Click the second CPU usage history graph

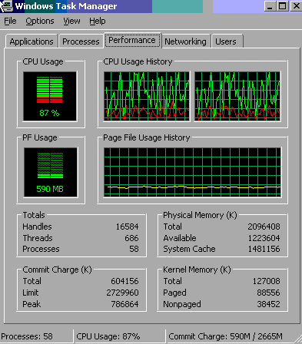(x=237, y=96)
